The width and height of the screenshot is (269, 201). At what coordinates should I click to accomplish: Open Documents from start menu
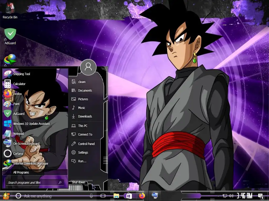click(87, 90)
